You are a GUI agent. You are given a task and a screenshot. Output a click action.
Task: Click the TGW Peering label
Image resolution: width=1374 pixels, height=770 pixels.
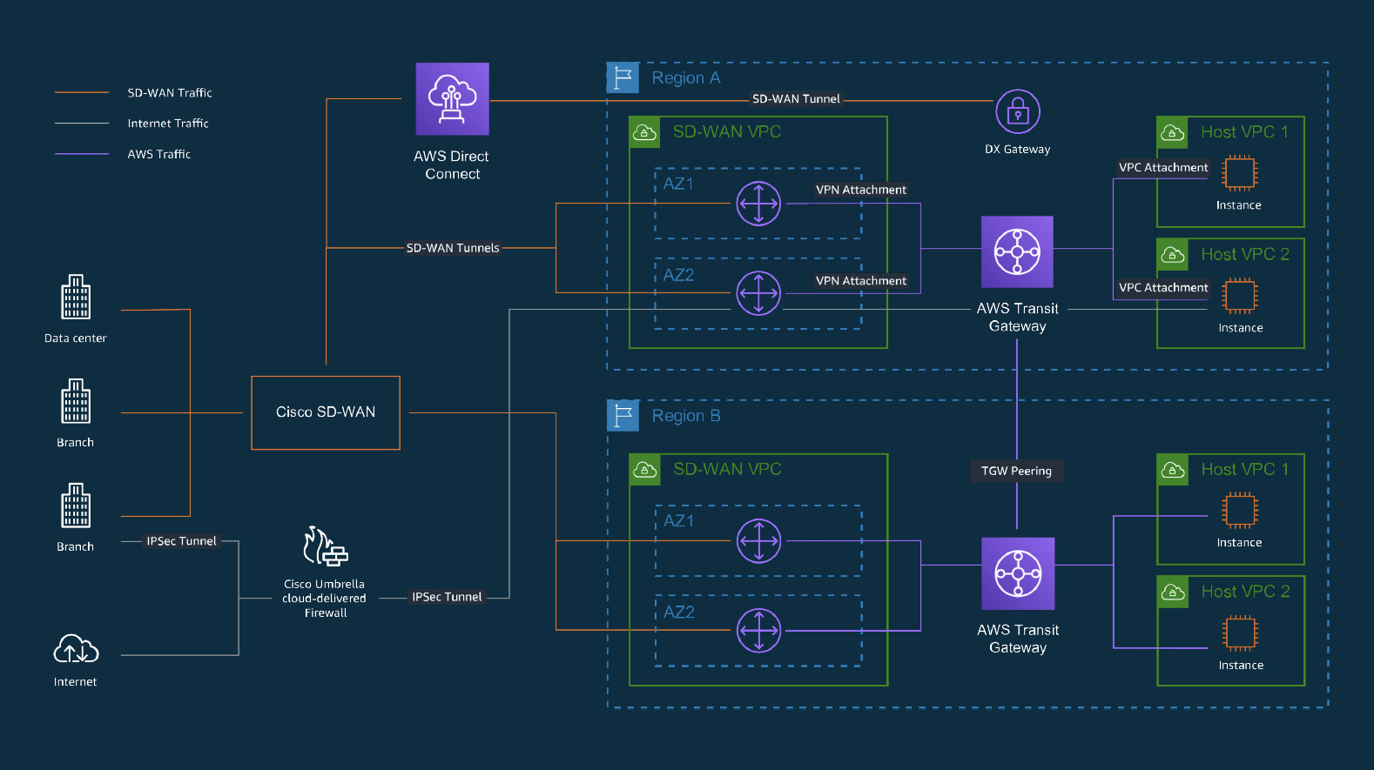point(1016,471)
